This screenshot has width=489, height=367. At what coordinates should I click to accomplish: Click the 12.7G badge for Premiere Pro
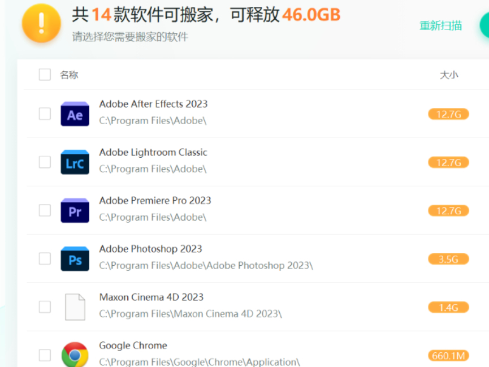[x=448, y=211]
